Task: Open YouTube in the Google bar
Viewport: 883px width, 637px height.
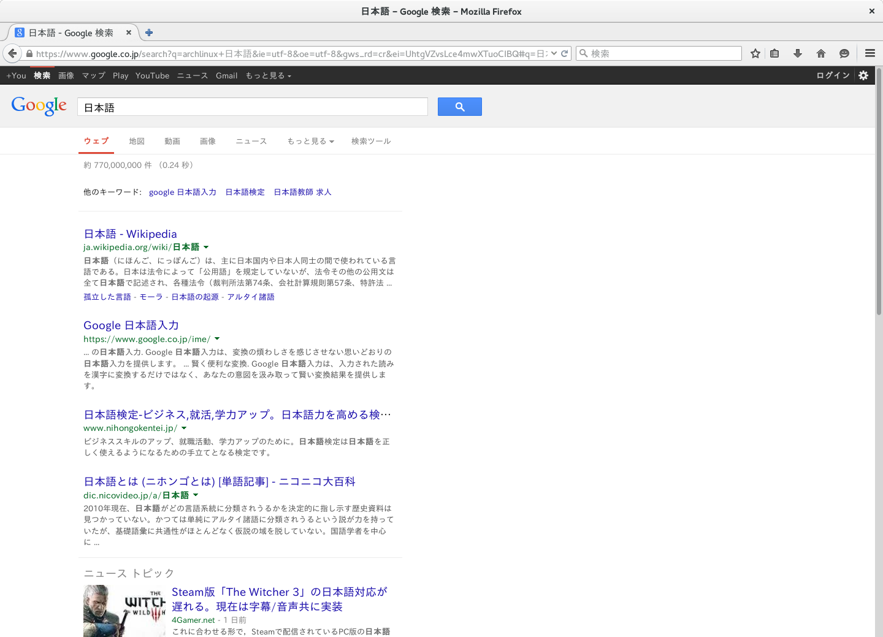Action: coord(152,75)
